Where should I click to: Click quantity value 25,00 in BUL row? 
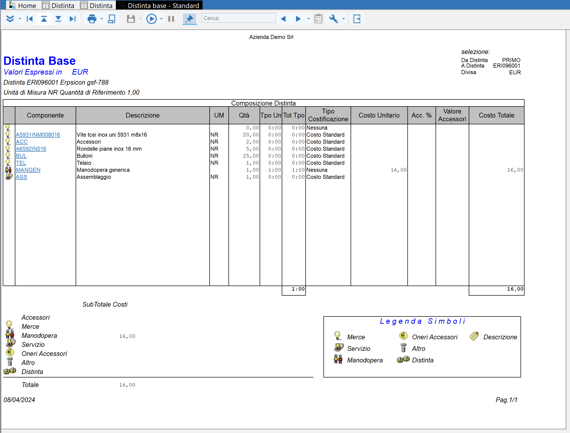251,156
